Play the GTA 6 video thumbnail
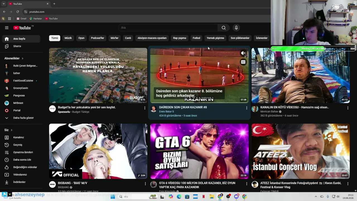This screenshot has height=201, width=357. coord(199,151)
